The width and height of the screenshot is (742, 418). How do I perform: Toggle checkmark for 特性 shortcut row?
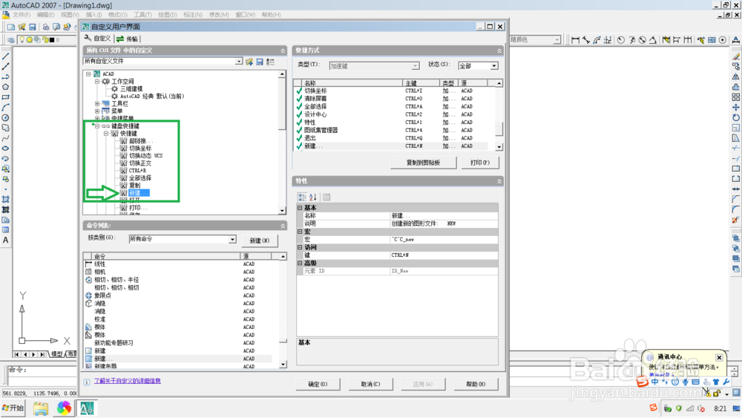298,123
